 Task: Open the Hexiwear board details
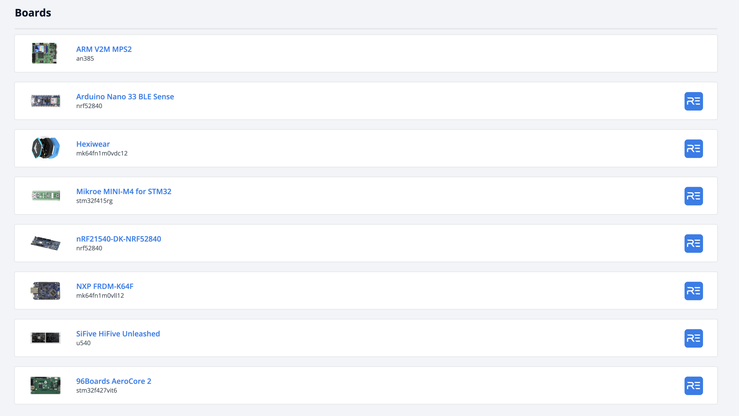tap(93, 144)
